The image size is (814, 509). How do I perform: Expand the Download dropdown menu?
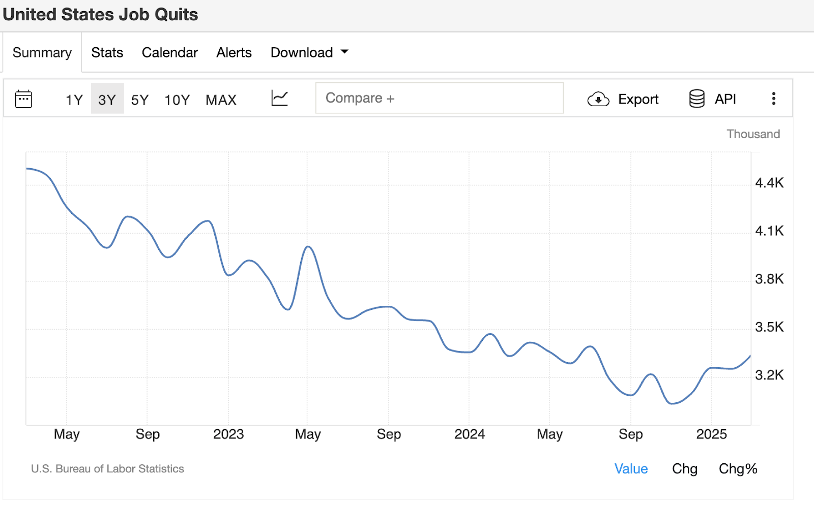click(302, 52)
